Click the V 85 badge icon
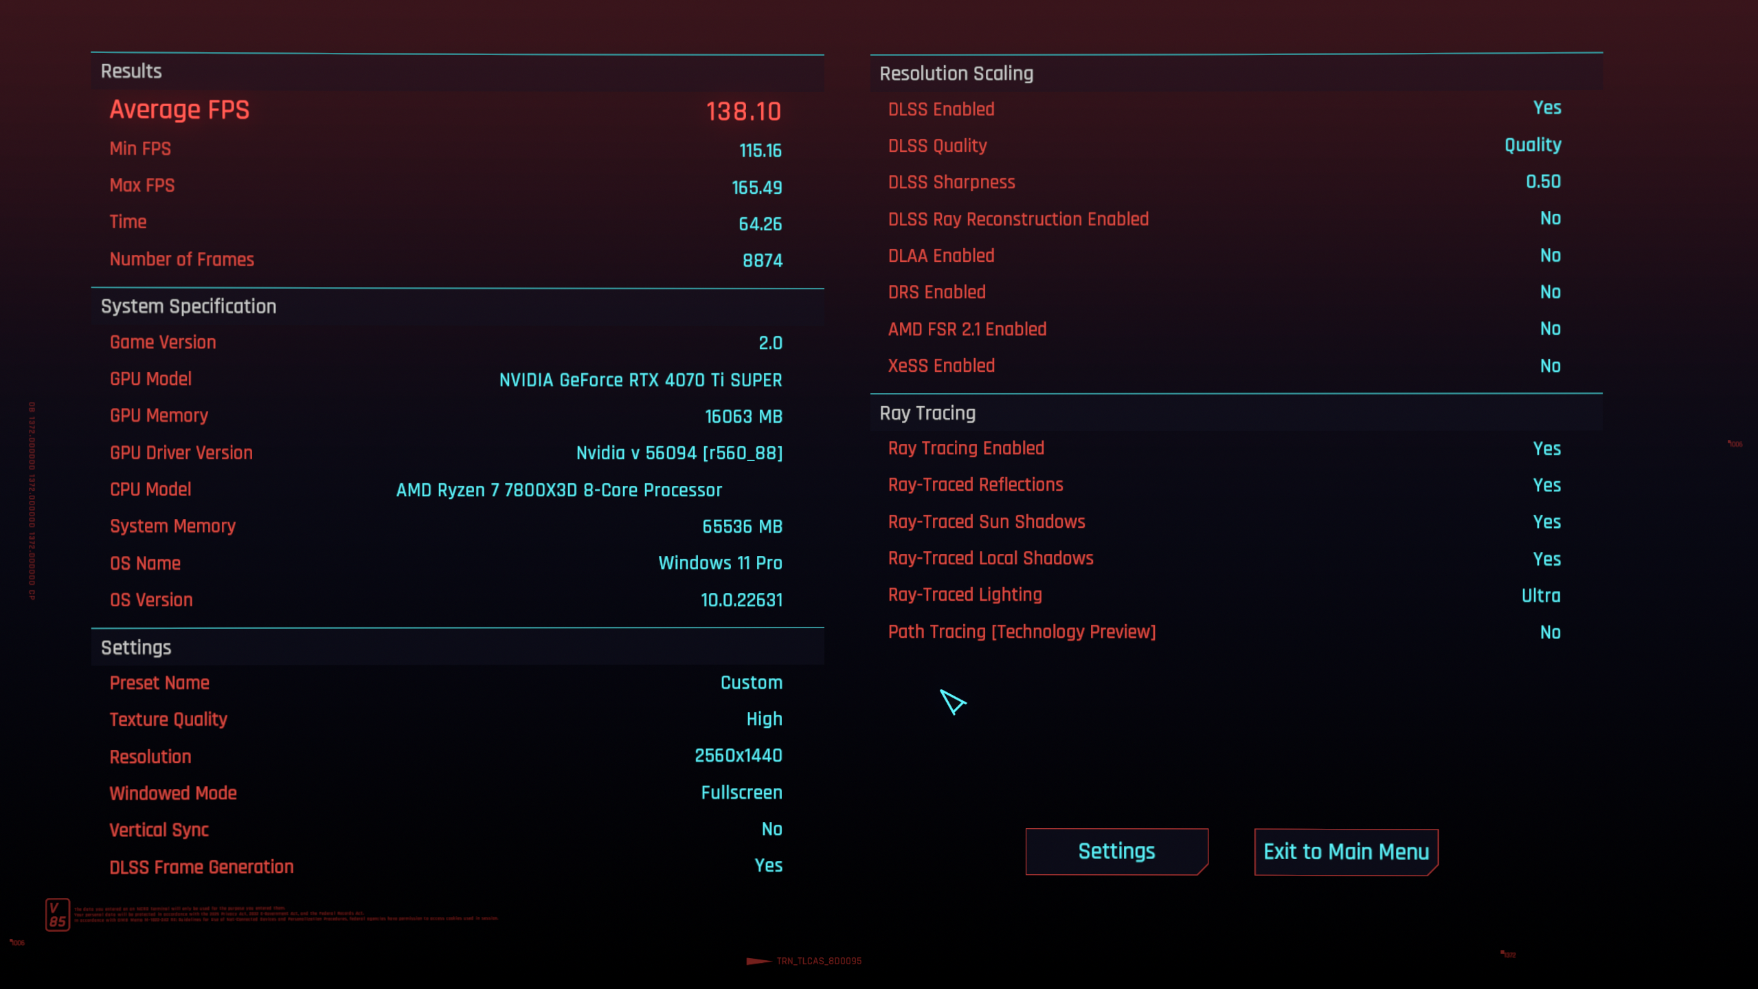Screen dimensions: 1758x989 57,915
